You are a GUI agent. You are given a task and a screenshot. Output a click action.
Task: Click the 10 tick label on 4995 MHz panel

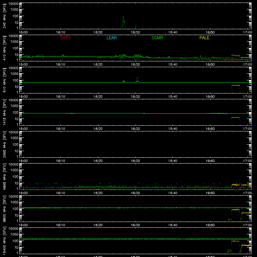(x=16, y=183)
